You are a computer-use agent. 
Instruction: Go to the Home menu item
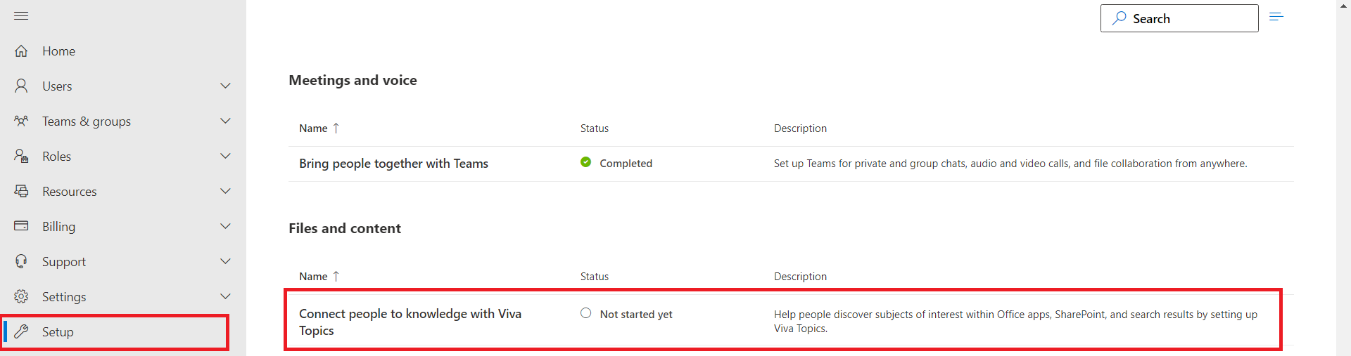tap(58, 51)
